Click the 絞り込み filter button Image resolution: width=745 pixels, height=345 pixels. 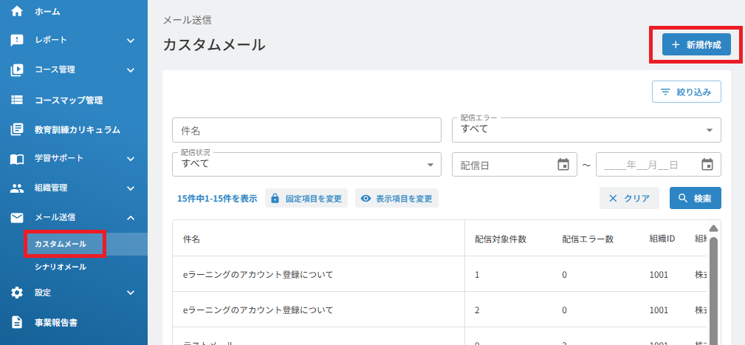687,92
